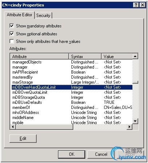
Task: Click Unicode String syntax of middleName
Action: click(x=84, y=118)
